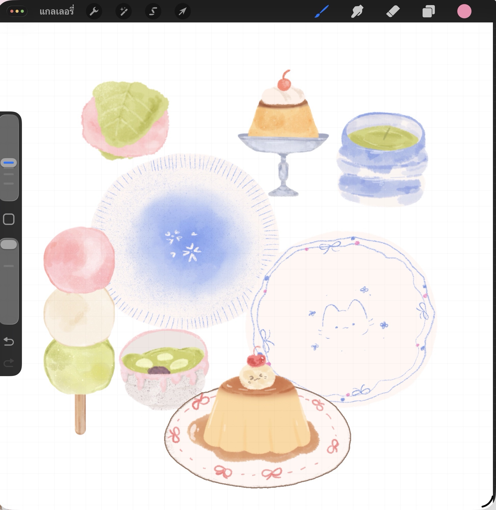
Task: Click the brush opacity slider handle
Action: [x=9, y=245]
